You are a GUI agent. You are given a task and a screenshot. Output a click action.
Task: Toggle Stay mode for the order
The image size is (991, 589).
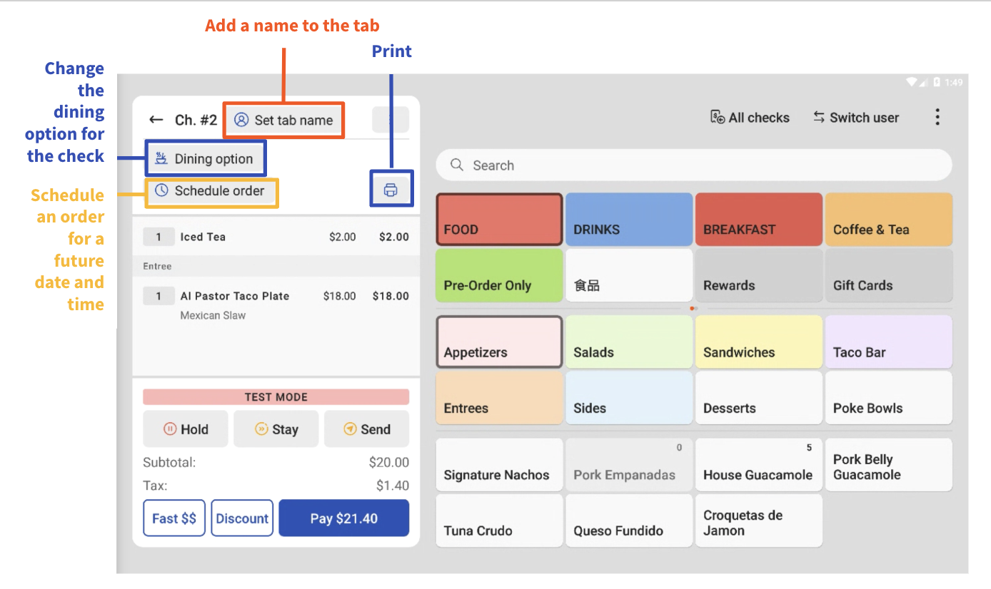(276, 429)
